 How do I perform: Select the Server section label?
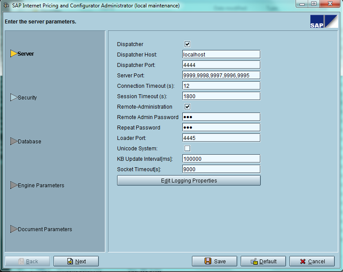tap(26, 54)
